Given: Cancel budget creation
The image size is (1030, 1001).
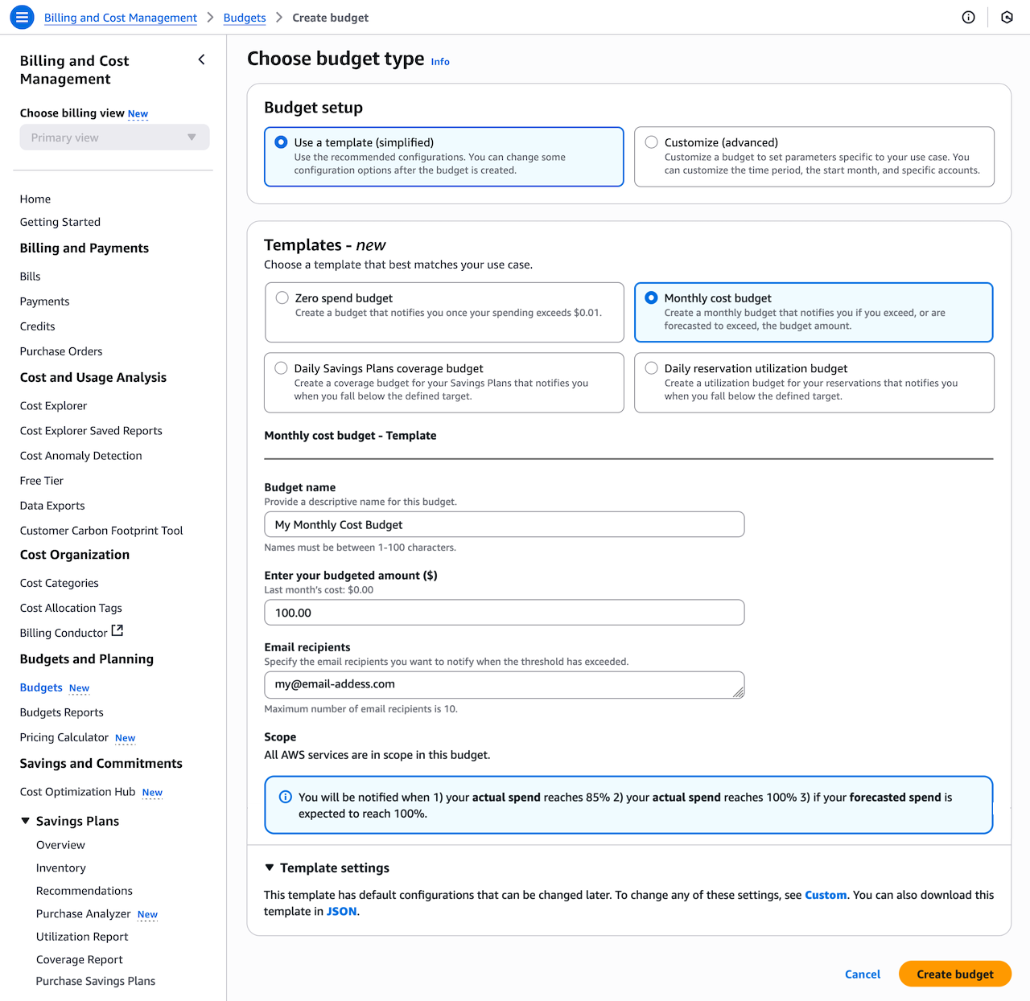Looking at the screenshot, I should 863,974.
